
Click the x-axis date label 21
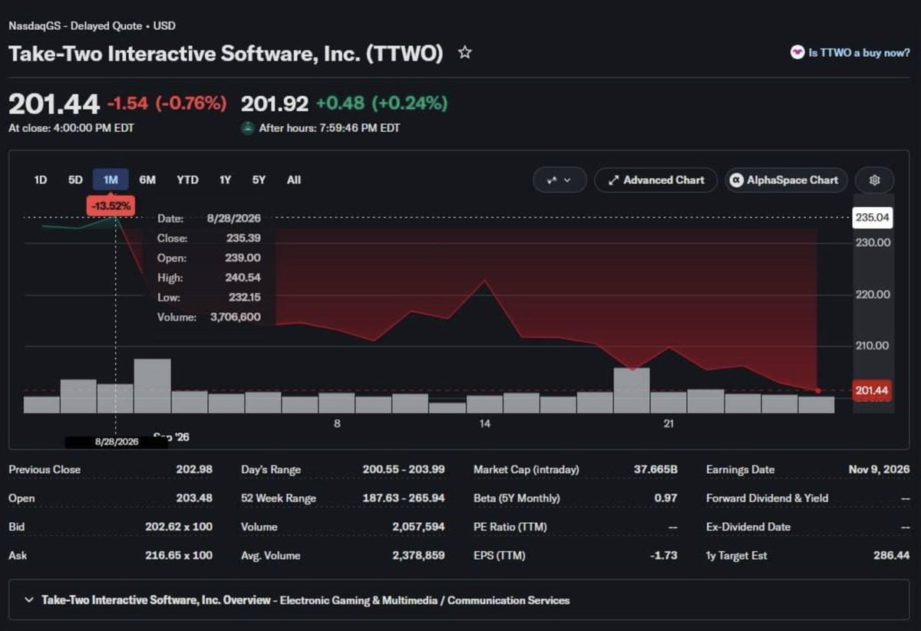click(669, 423)
